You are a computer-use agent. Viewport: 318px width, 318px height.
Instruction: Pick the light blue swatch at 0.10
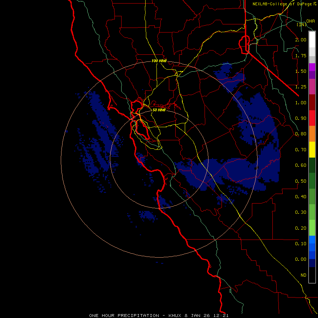pyautogui.click(x=312, y=240)
